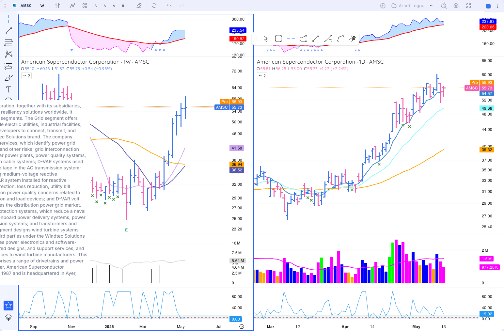Click the AMSC 55.73 price label on weekly chart
The image size is (504, 331).
229,107
